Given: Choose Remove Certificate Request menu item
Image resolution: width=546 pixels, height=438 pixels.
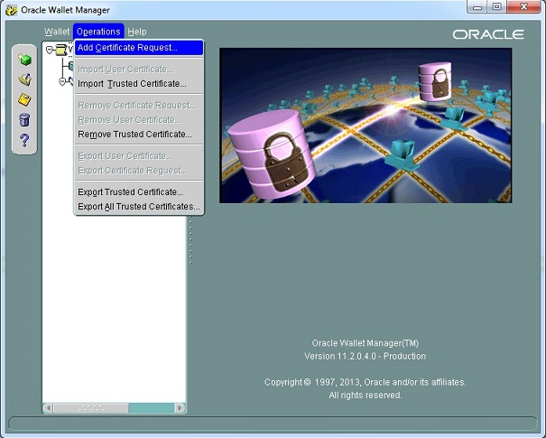Looking at the screenshot, I should click(139, 106).
